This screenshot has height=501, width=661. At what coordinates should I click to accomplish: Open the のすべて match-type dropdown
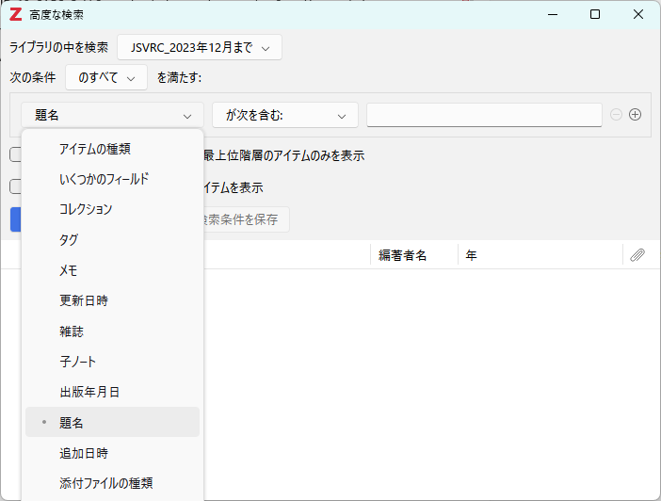tap(106, 77)
